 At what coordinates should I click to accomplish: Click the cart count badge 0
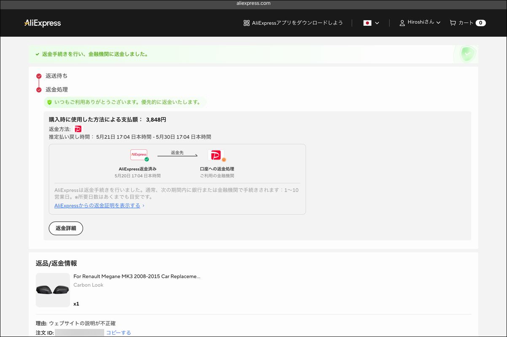click(481, 23)
